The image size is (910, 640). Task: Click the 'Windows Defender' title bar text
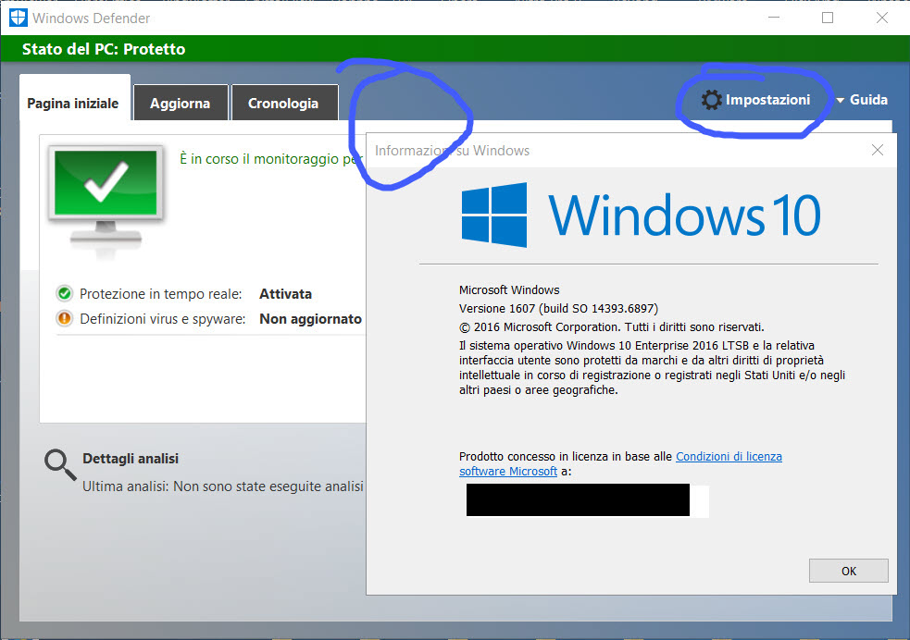pos(91,18)
